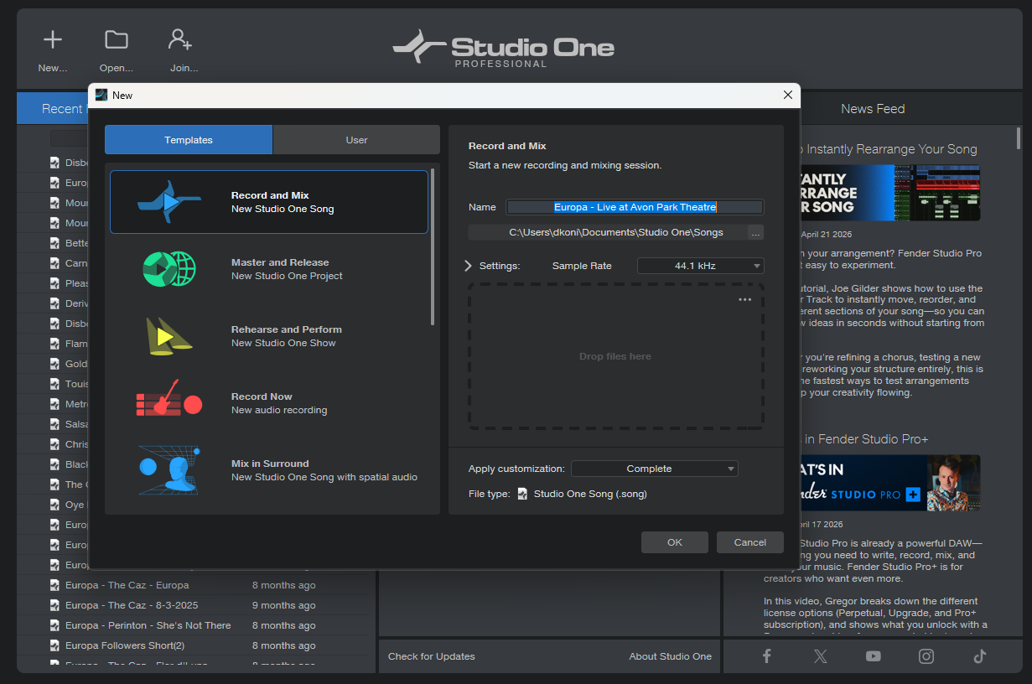Select the Record and Mix template icon
The image size is (1032, 684).
coord(169,202)
